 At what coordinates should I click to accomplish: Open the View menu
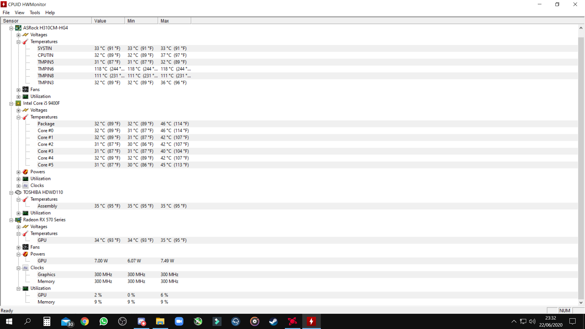19,12
